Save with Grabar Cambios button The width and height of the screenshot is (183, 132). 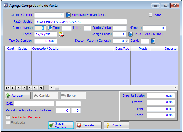tap(61, 125)
